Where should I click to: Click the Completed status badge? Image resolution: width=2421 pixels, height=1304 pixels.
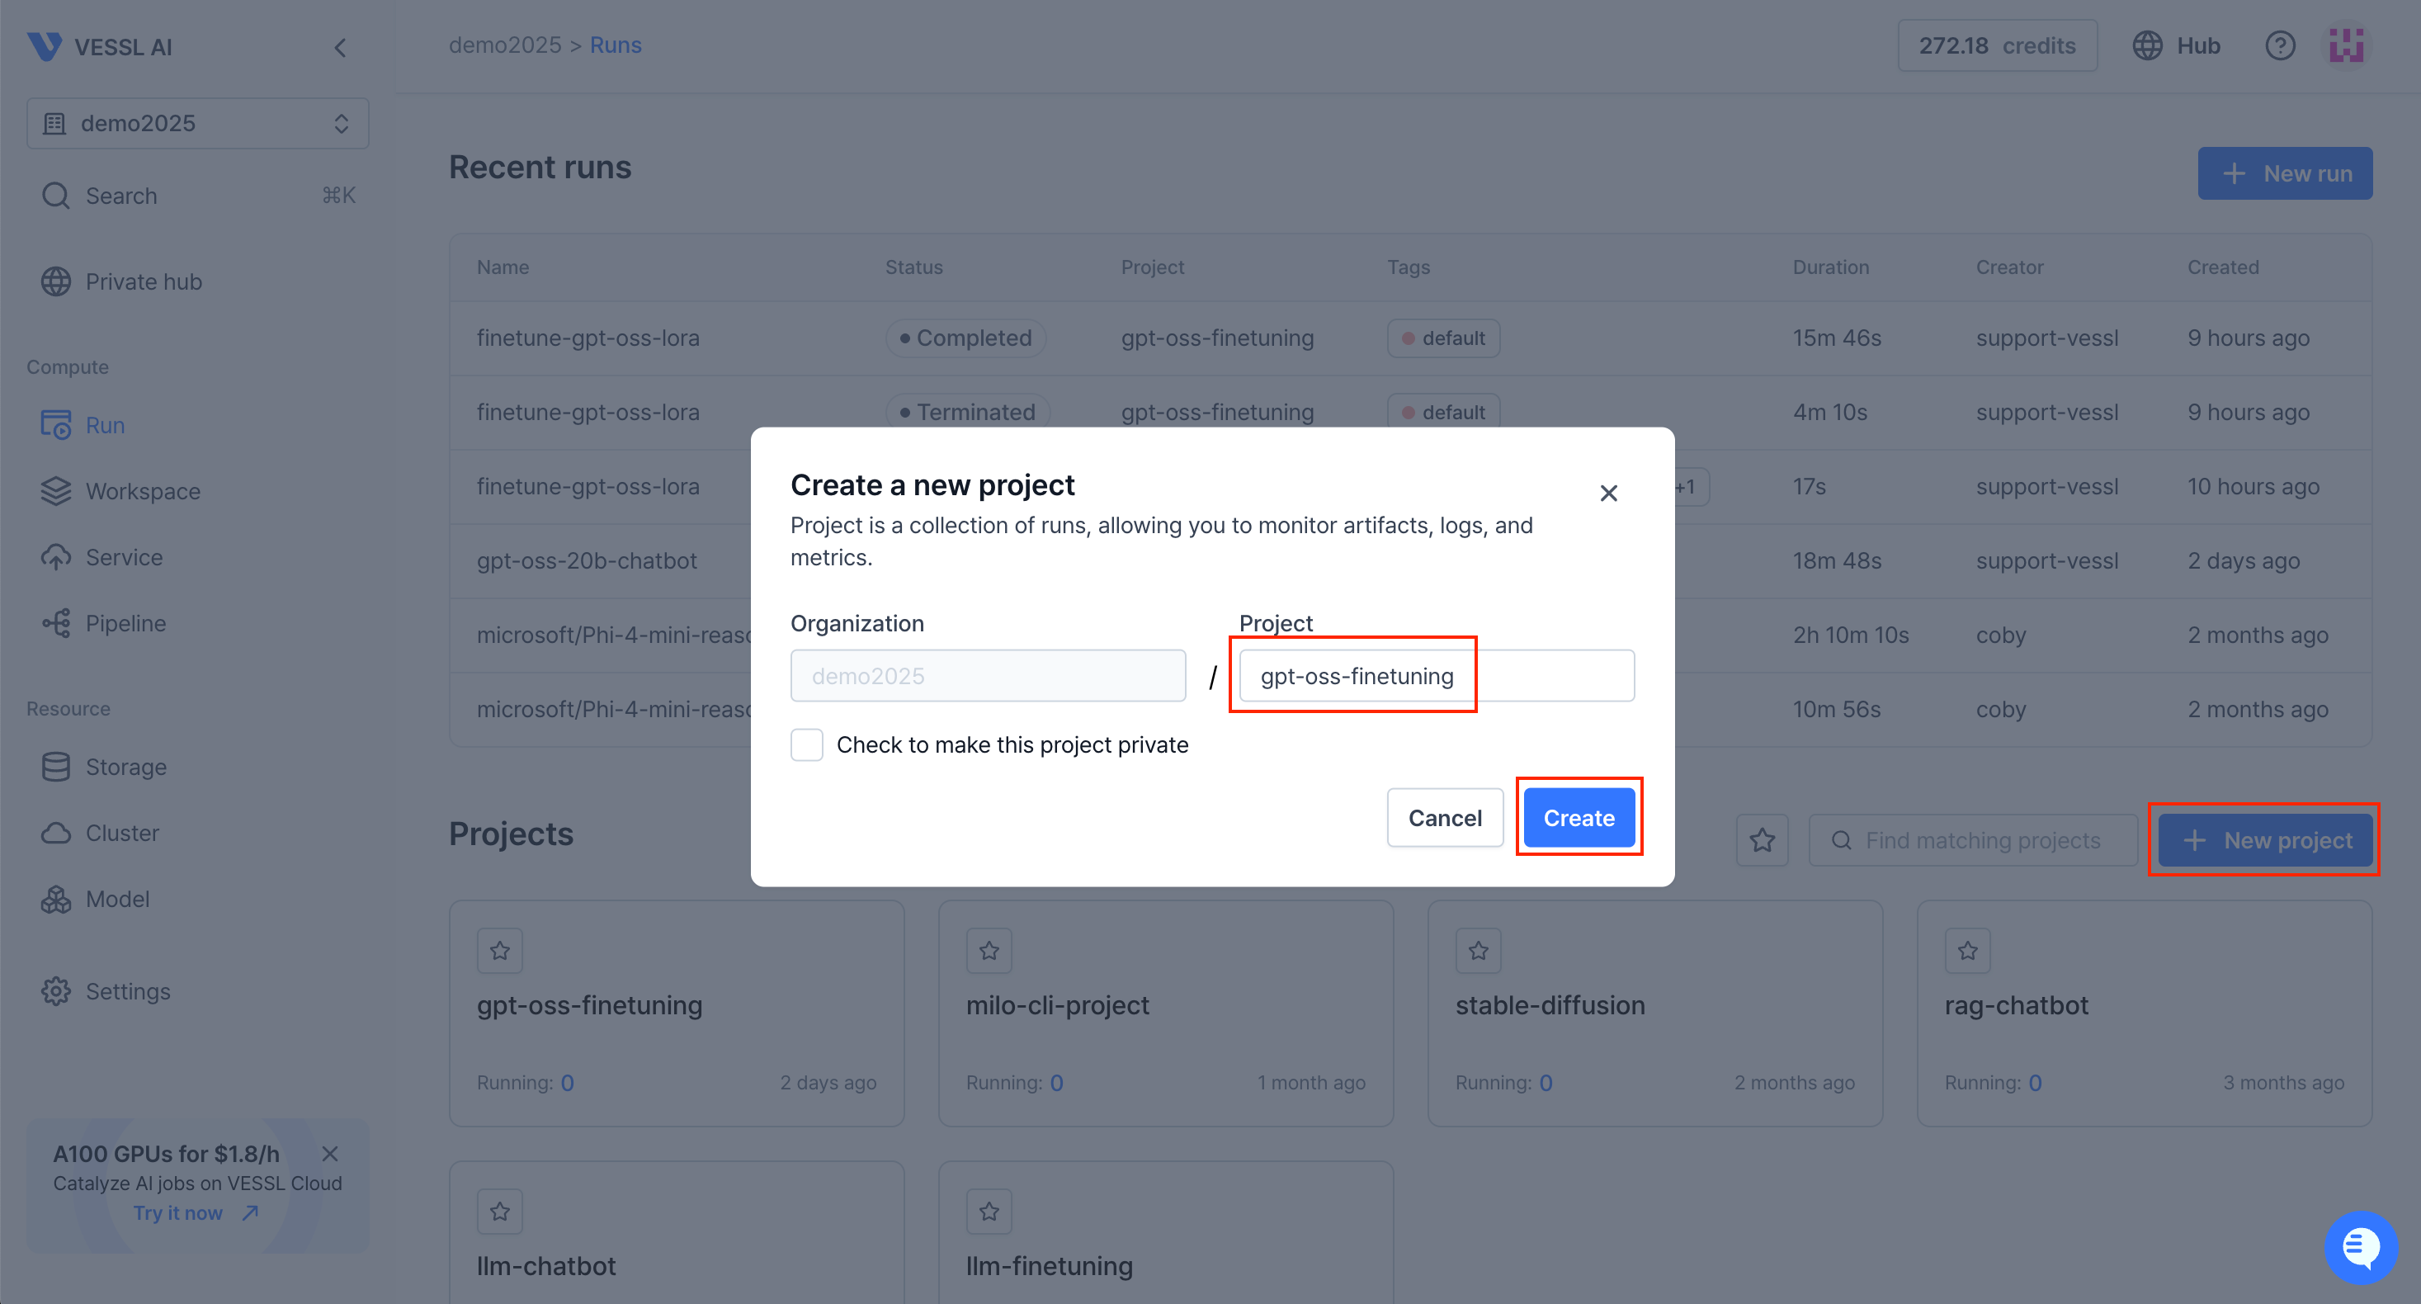965,338
